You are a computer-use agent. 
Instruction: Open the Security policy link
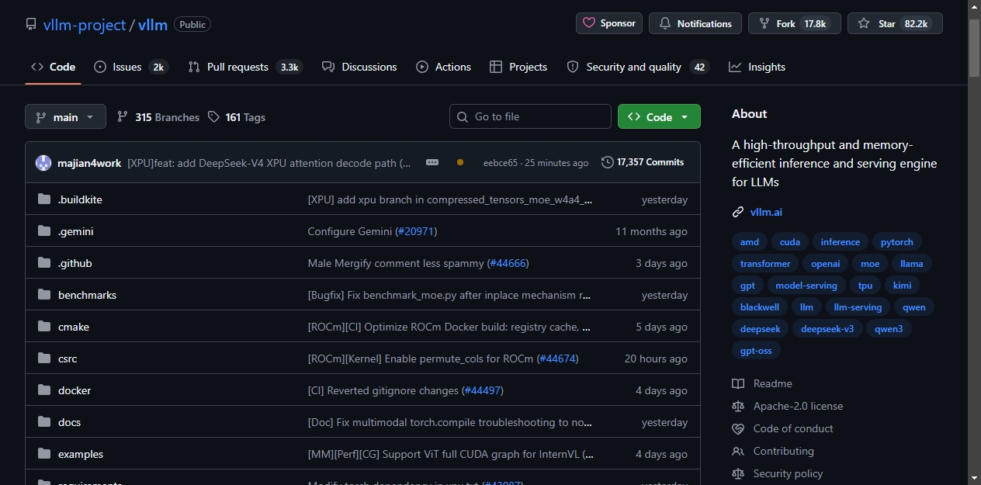[x=778, y=473]
